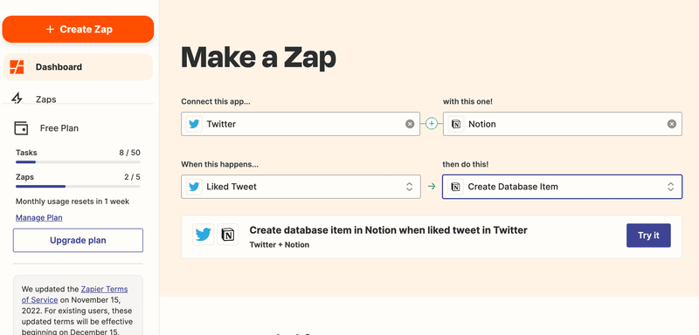699x335 pixels.
Task: Open the Create database item in Notion Zap title
Action: click(x=388, y=230)
